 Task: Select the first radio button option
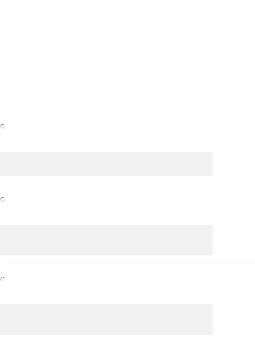3,126
